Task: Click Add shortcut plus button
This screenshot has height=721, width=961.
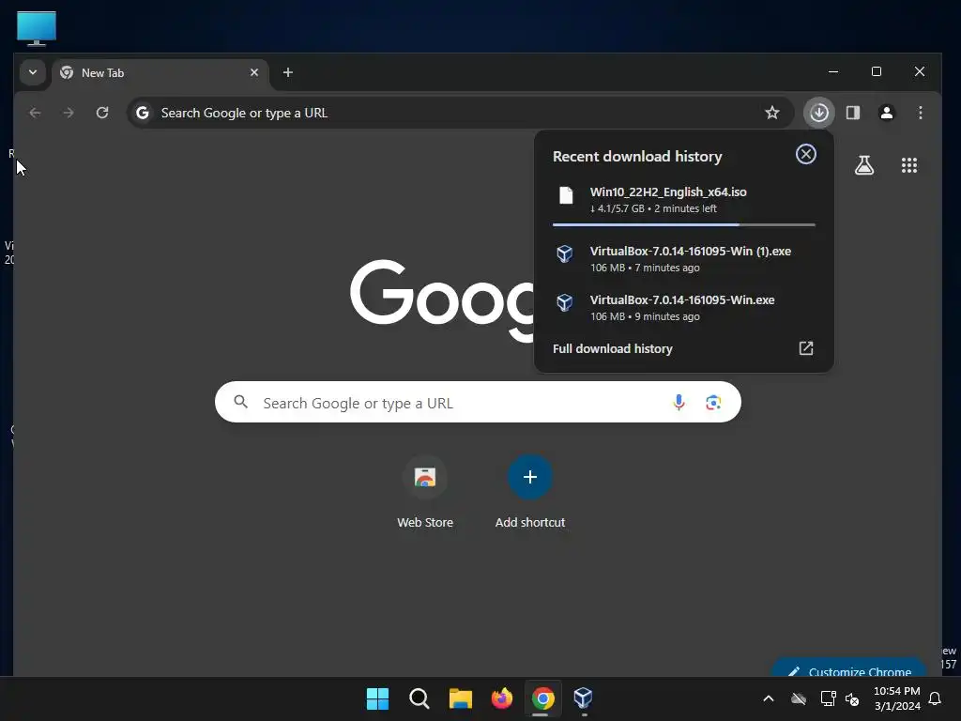Action: coord(530,477)
